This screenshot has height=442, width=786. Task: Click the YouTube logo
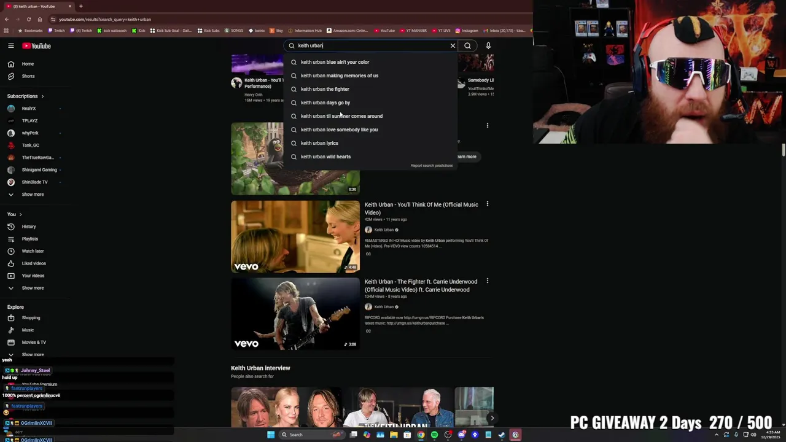37,45
